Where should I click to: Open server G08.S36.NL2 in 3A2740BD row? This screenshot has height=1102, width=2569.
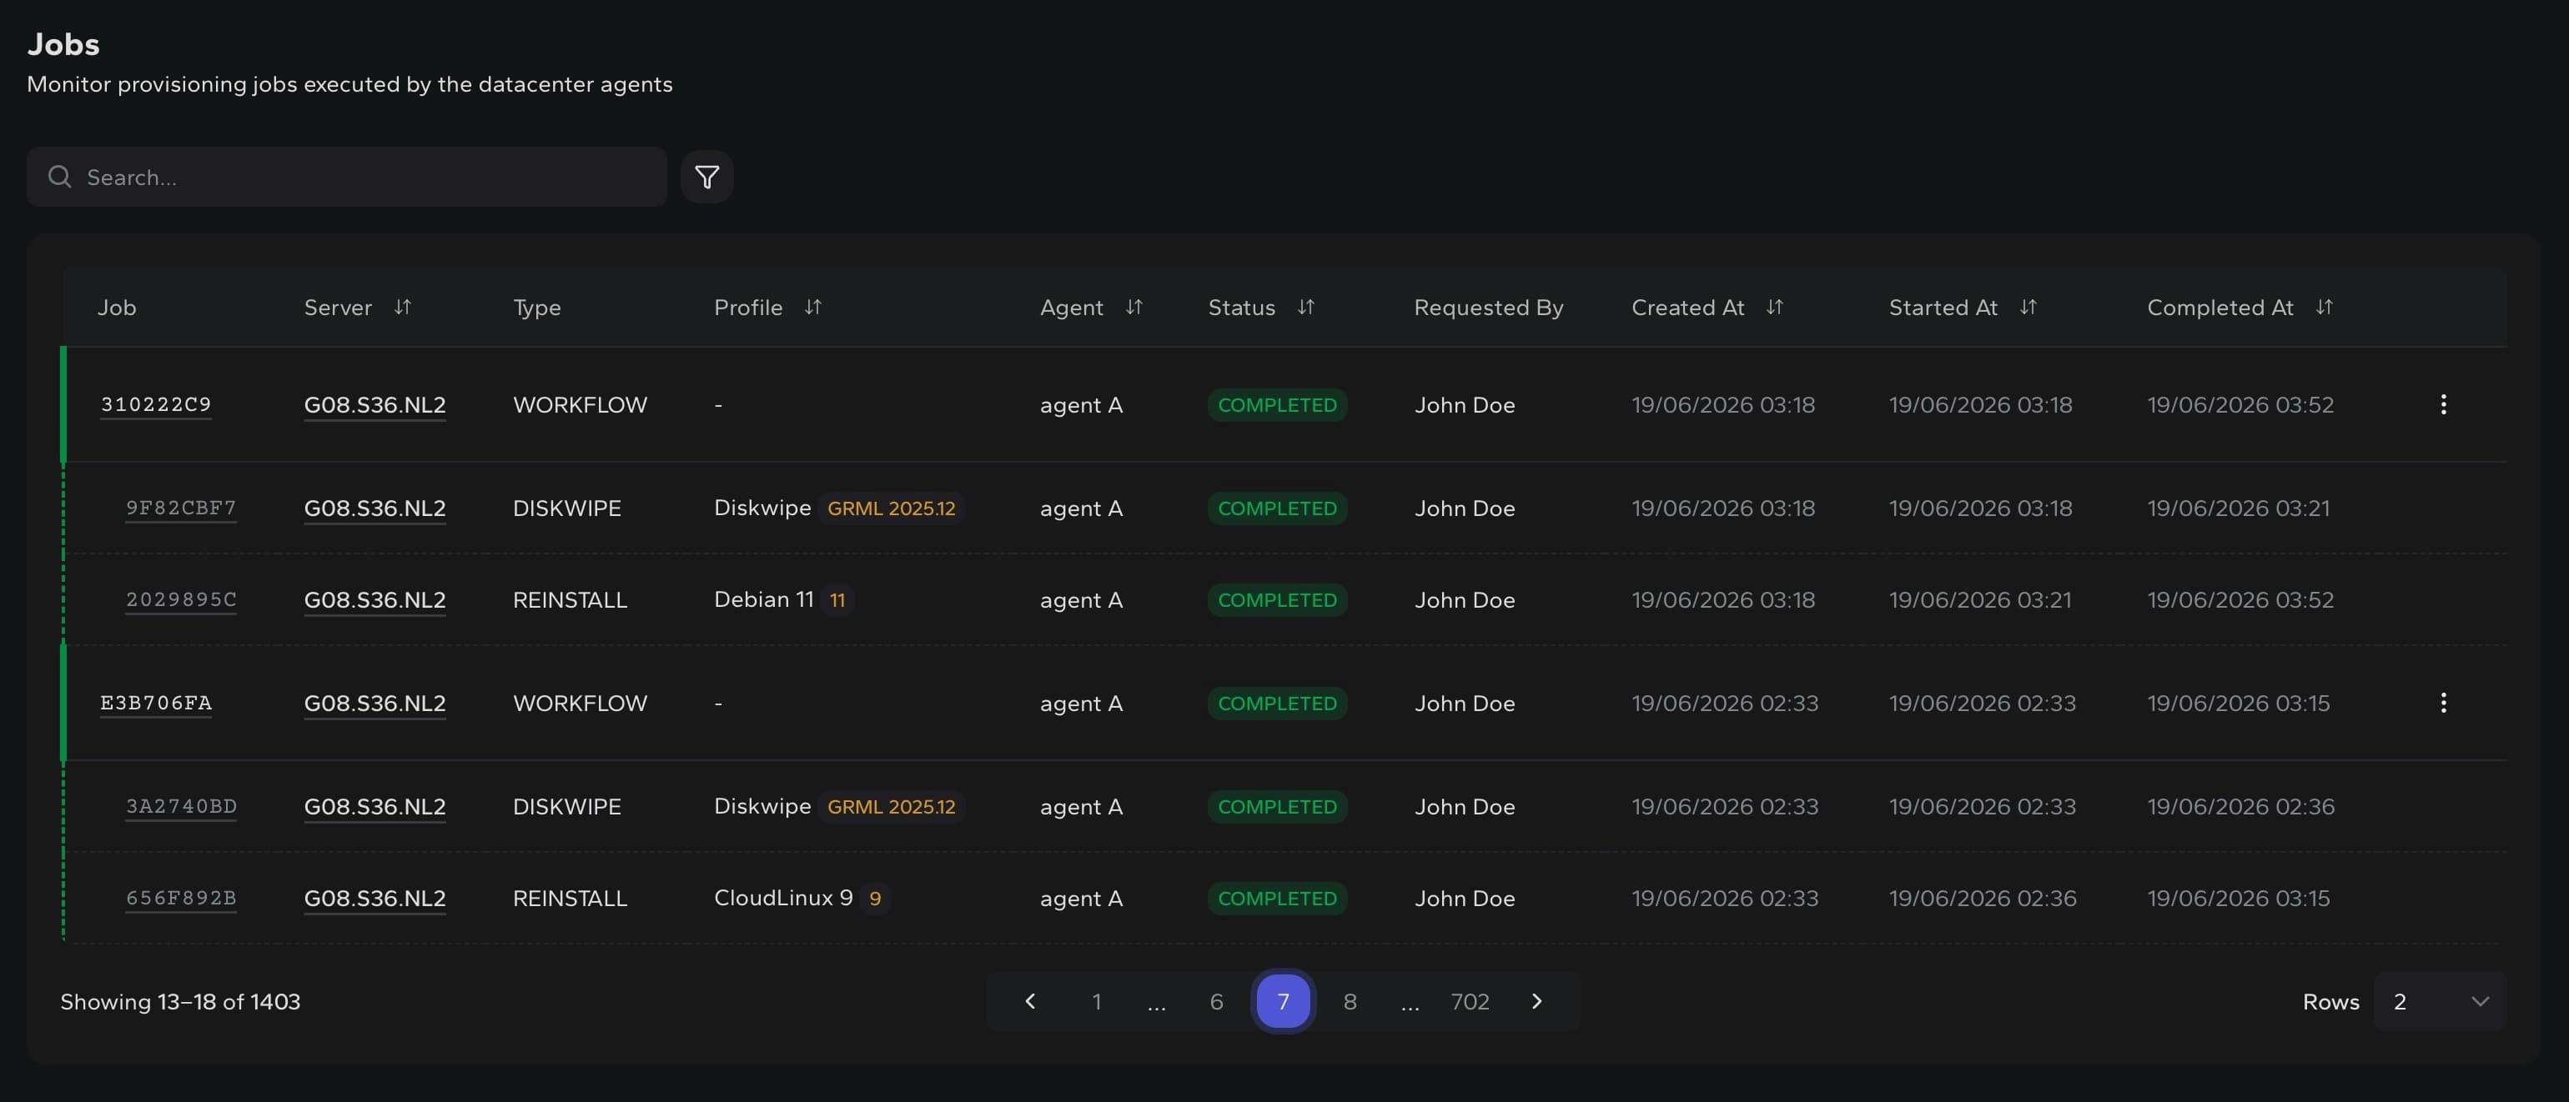pos(375,808)
